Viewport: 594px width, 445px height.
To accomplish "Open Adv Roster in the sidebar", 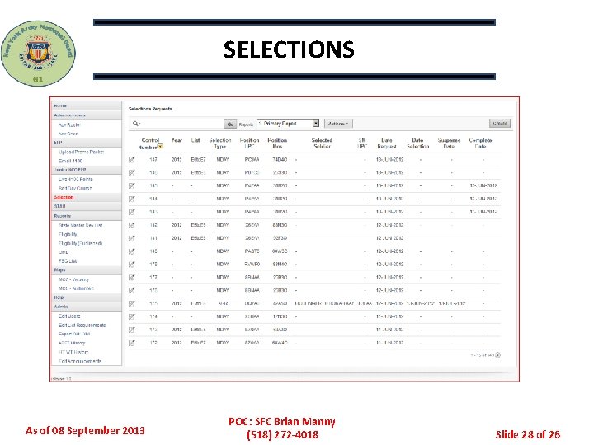I will [69, 124].
